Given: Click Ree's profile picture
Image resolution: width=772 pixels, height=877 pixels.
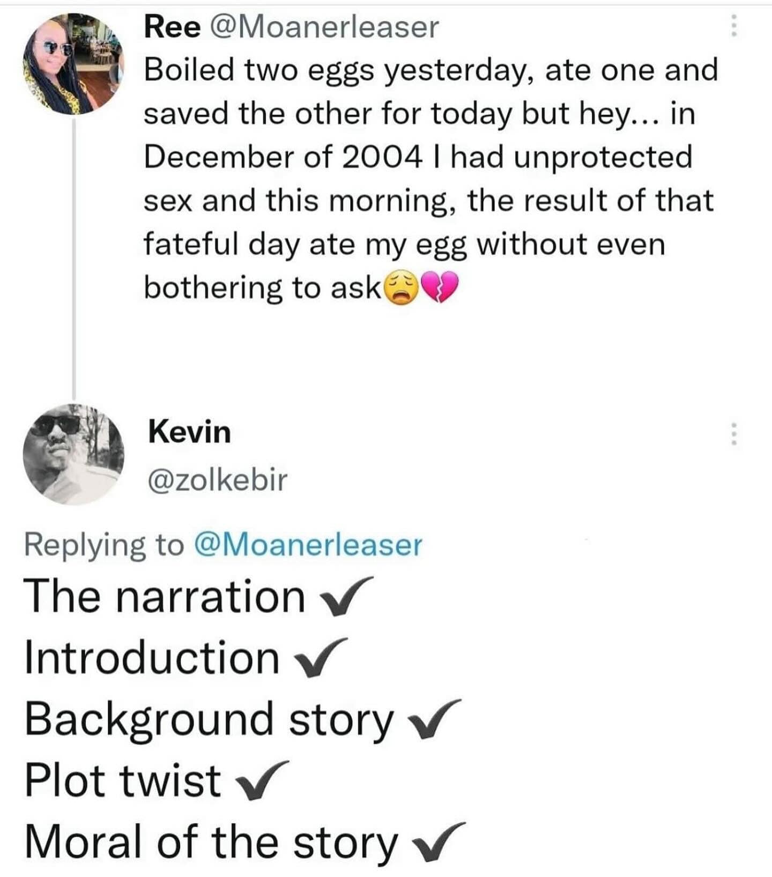Looking at the screenshot, I should (73, 63).
